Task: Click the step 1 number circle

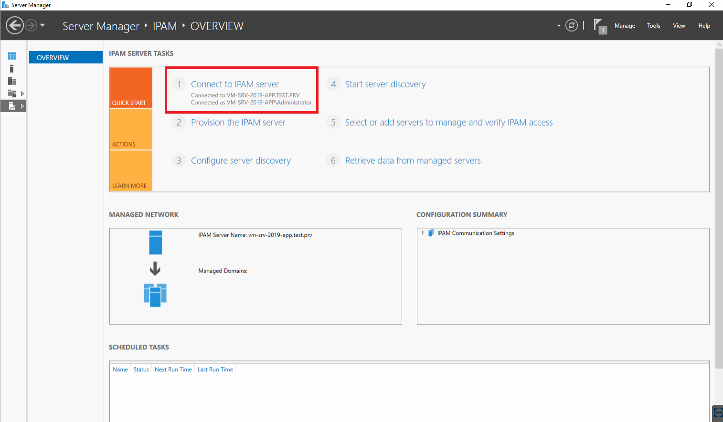Action: click(179, 84)
